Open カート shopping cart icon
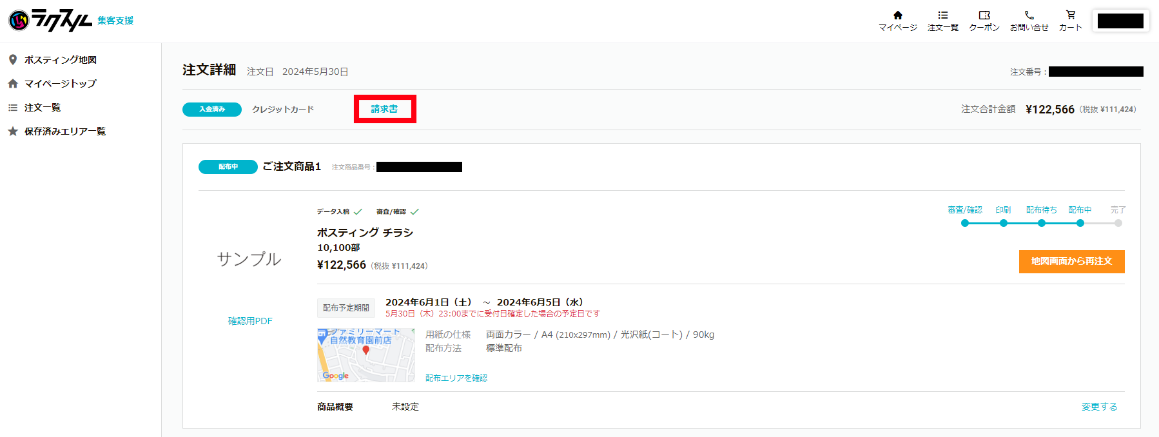 [1070, 15]
